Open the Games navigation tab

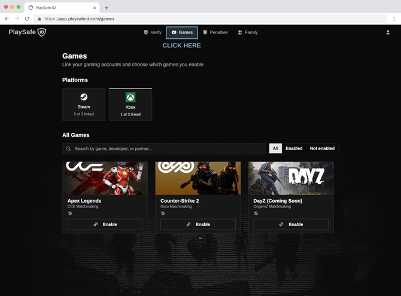tap(182, 32)
